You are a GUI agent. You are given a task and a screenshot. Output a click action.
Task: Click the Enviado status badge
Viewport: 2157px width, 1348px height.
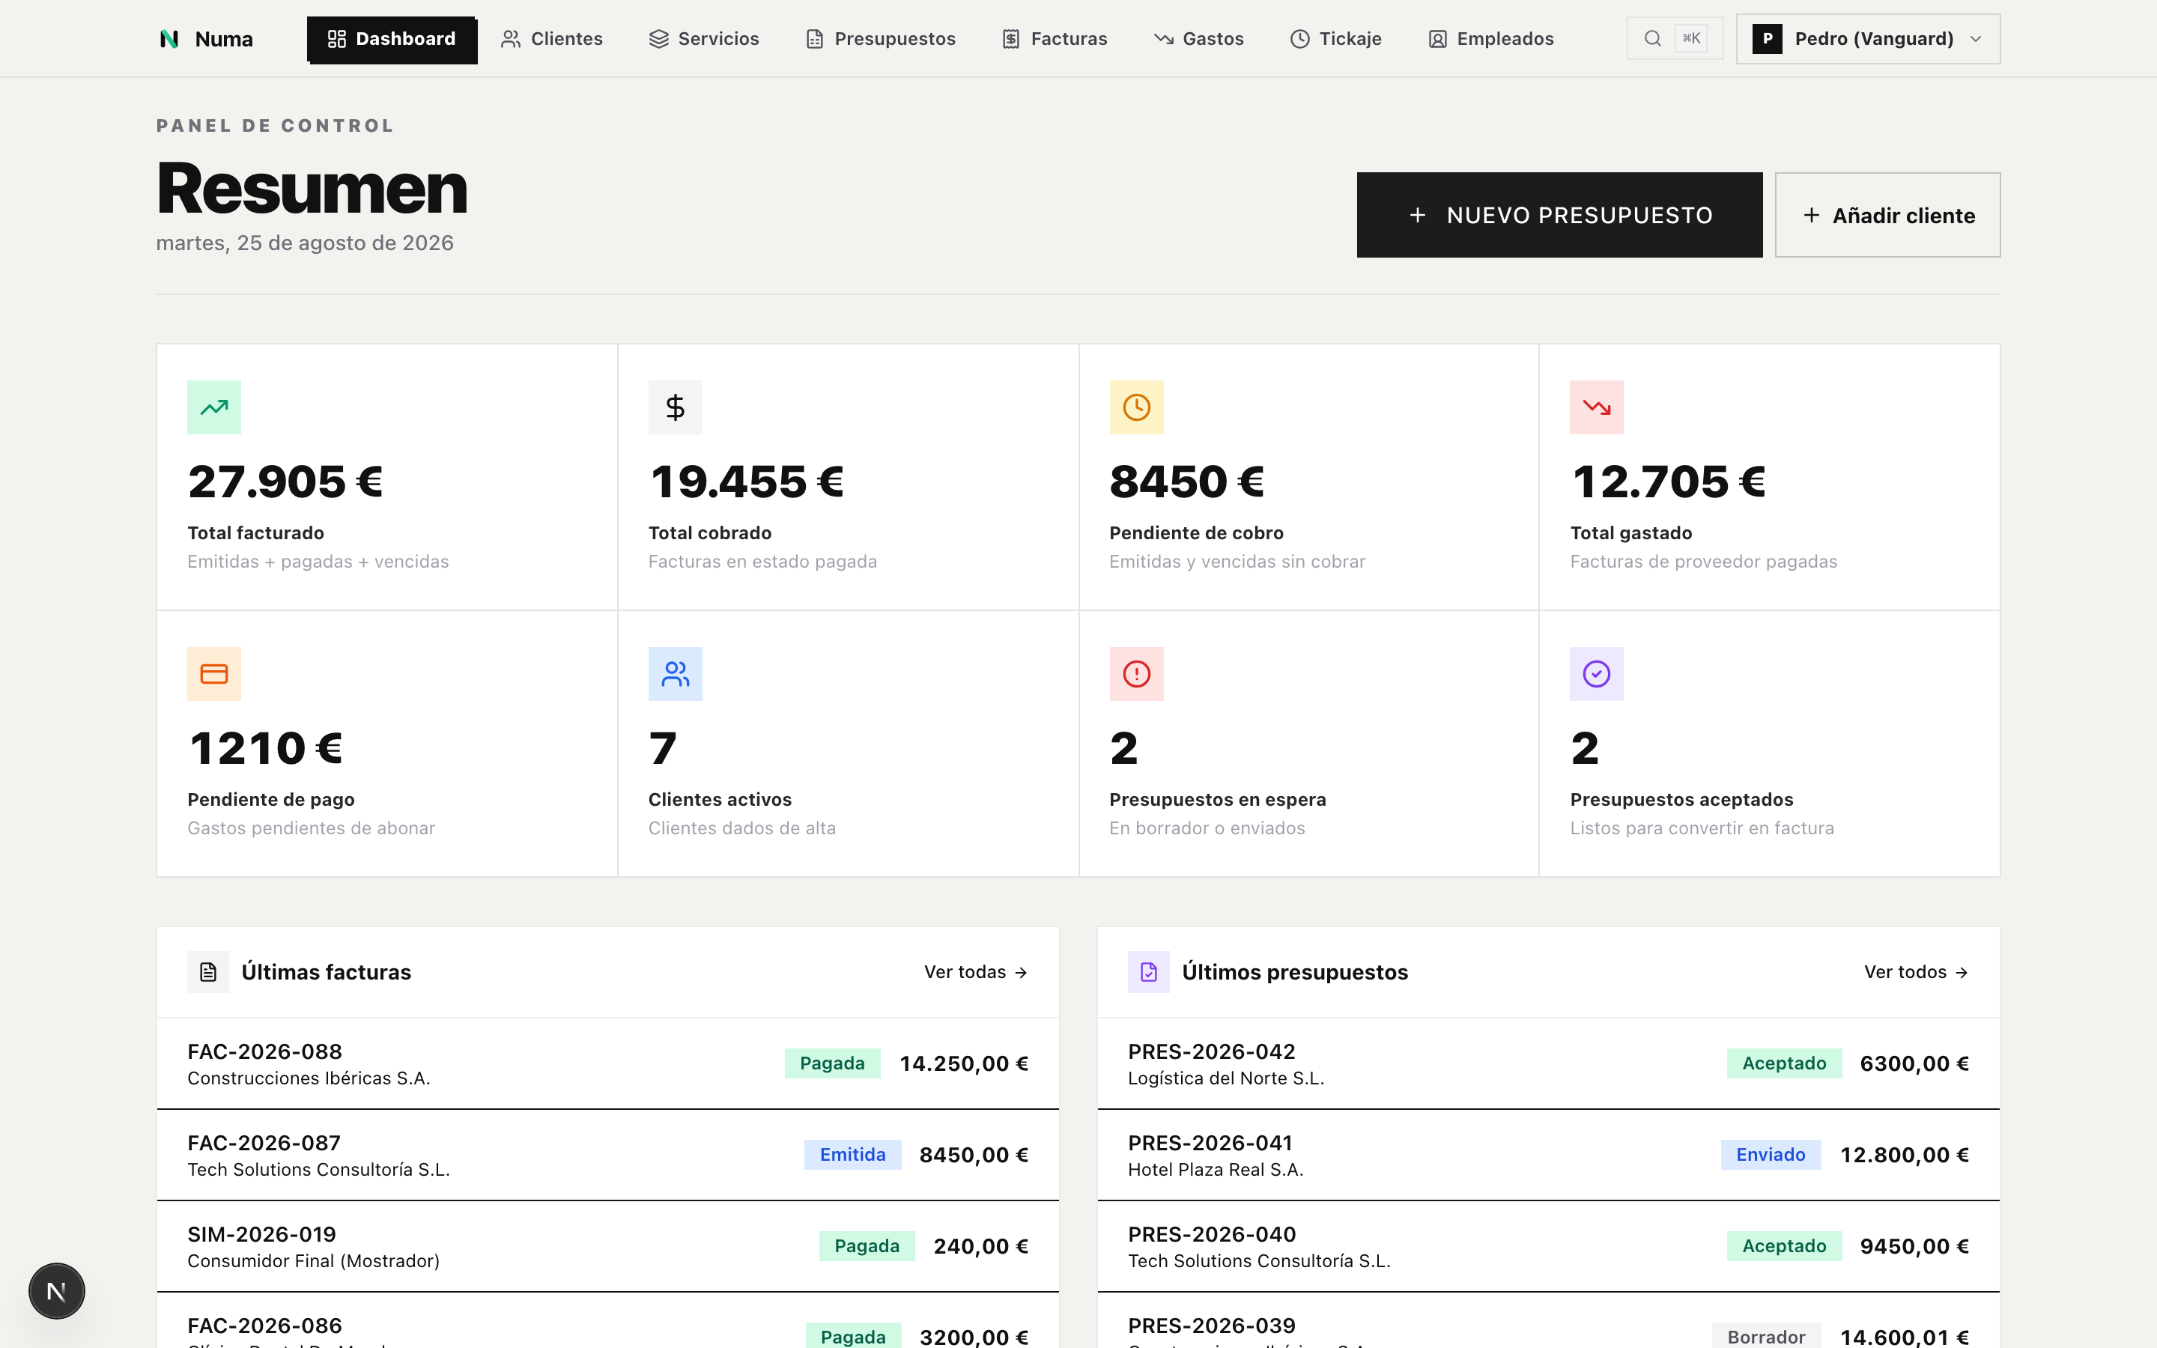[1771, 1155]
